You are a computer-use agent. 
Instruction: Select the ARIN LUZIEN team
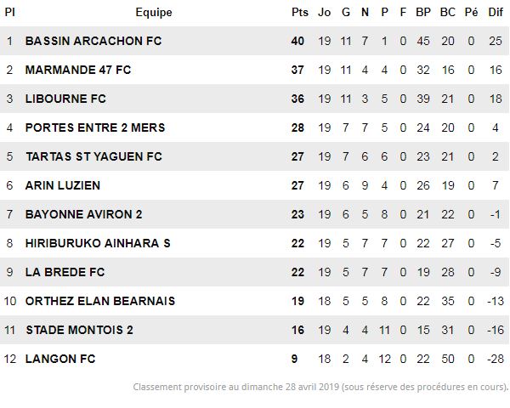pos(63,185)
